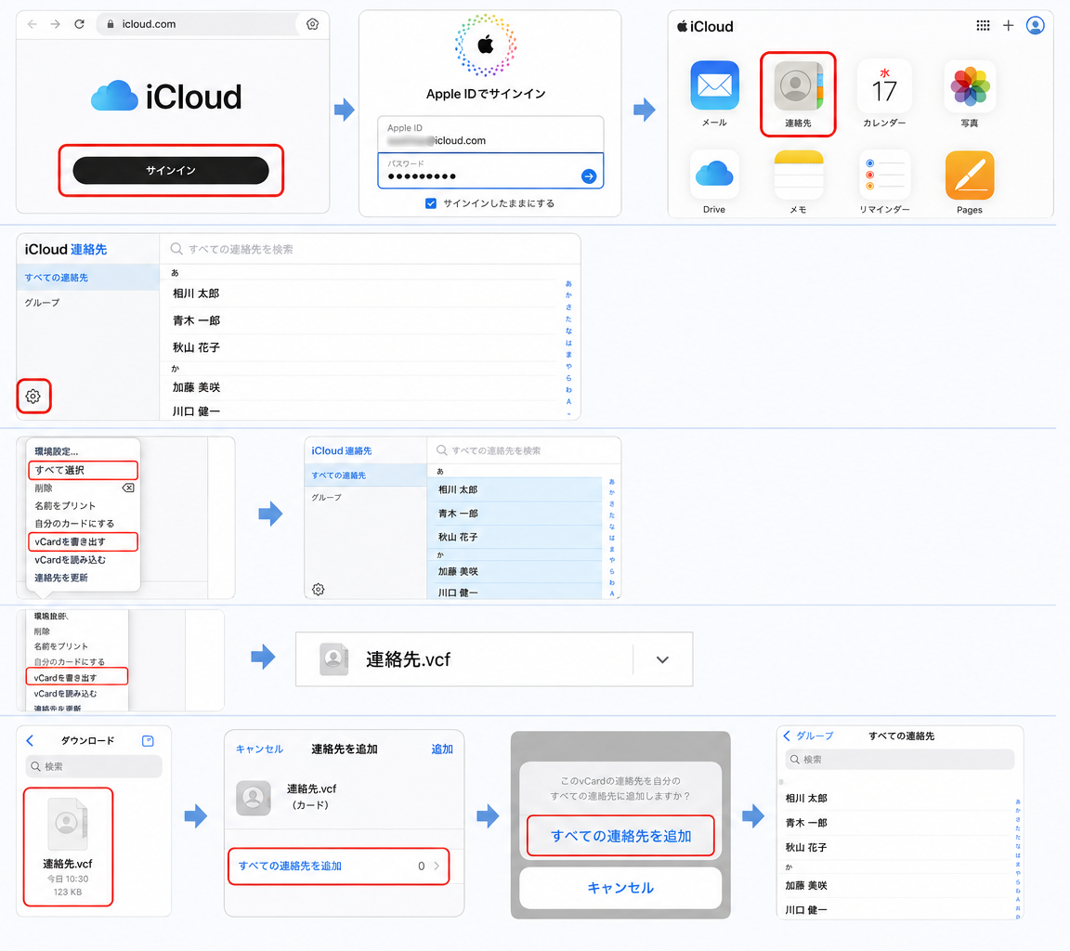
Task: Toggle サインインしたままにする checkbox
Action: point(431,203)
